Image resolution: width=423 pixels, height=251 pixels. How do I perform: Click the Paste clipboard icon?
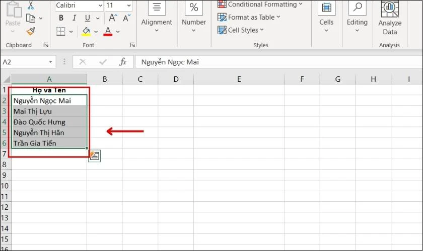coord(14,10)
